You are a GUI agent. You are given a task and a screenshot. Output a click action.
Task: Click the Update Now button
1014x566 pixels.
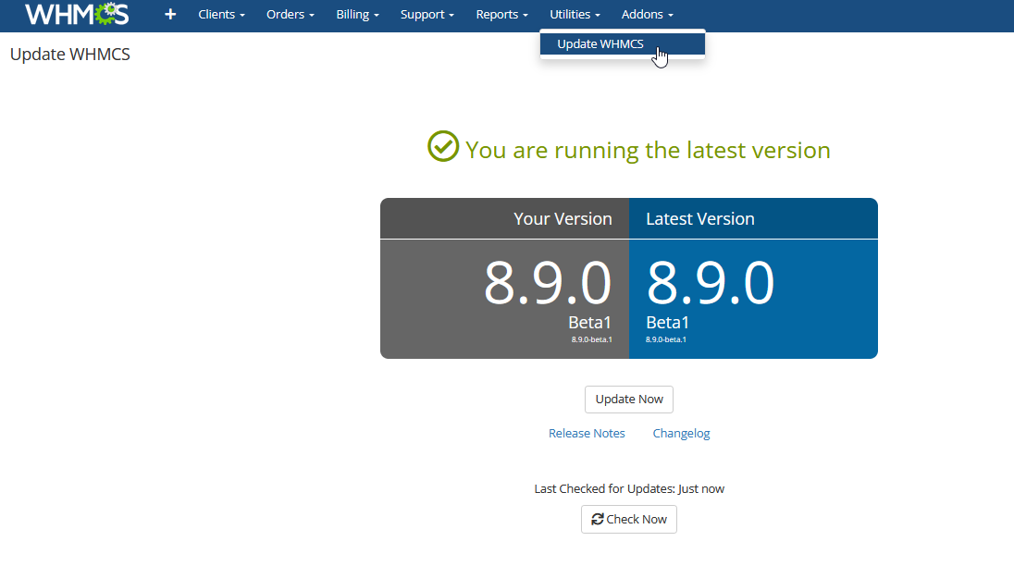point(629,400)
